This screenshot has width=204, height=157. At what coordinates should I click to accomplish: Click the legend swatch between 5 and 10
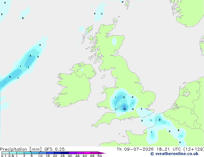point(35,153)
